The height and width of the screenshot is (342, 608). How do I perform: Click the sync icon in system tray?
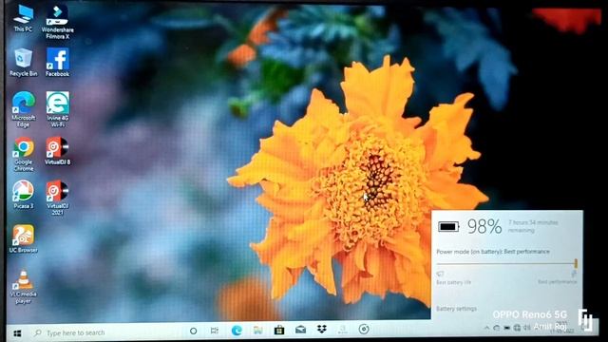click(x=497, y=328)
